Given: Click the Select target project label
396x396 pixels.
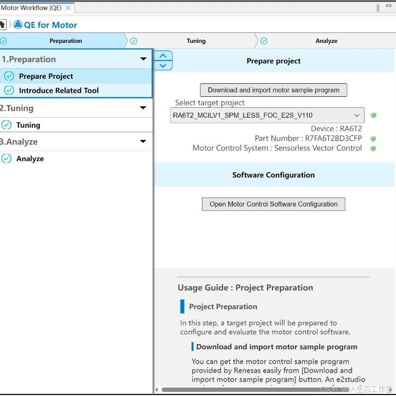Looking at the screenshot, I should pos(209,103).
